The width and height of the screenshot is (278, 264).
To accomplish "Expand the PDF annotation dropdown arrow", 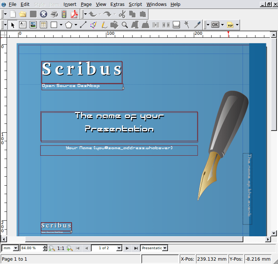I will [x=237, y=25].
